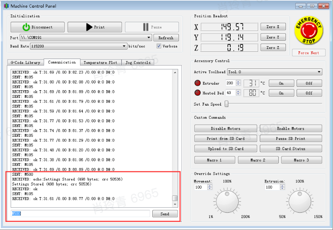This screenshot has width=333, height=230.
Task: Switch to the G-Code Library tab
Action: click(x=26, y=62)
